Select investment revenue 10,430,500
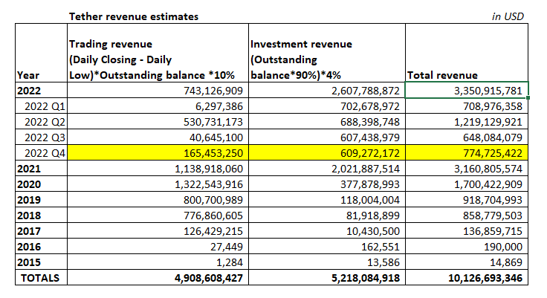Viewport: 547px width, 298px height. click(x=327, y=230)
